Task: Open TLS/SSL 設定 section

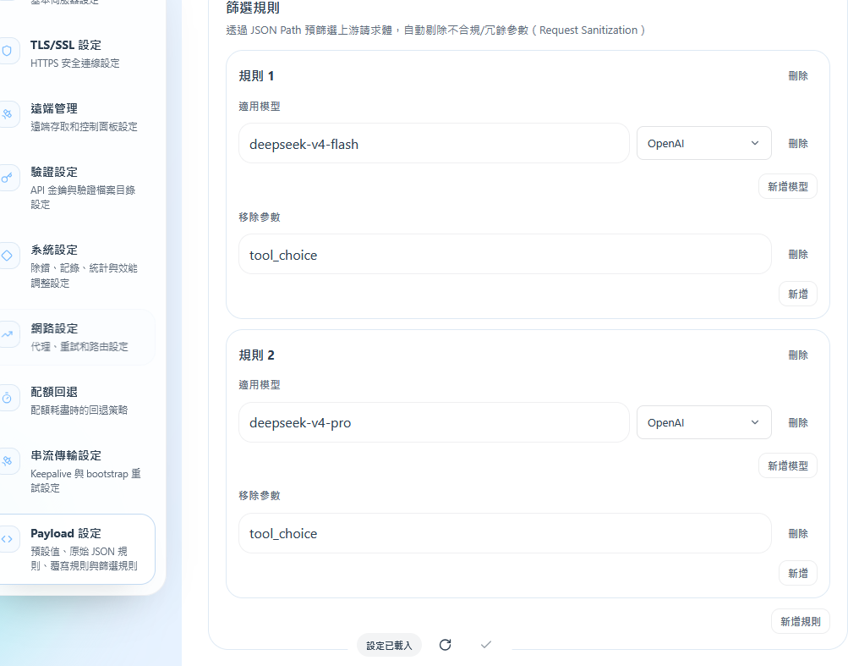Action: tap(77, 53)
